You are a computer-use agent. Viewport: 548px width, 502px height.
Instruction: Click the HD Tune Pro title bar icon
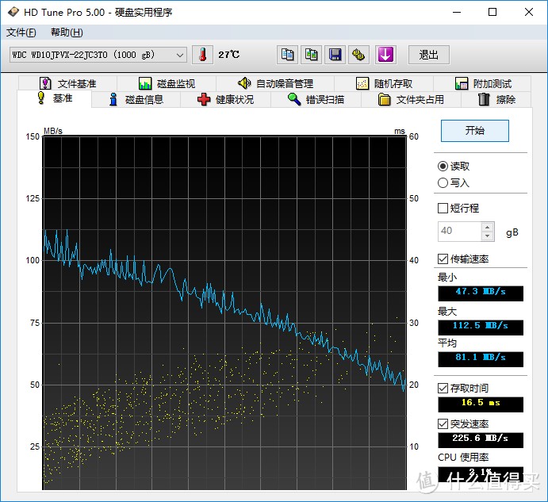click(x=13, y=12)
